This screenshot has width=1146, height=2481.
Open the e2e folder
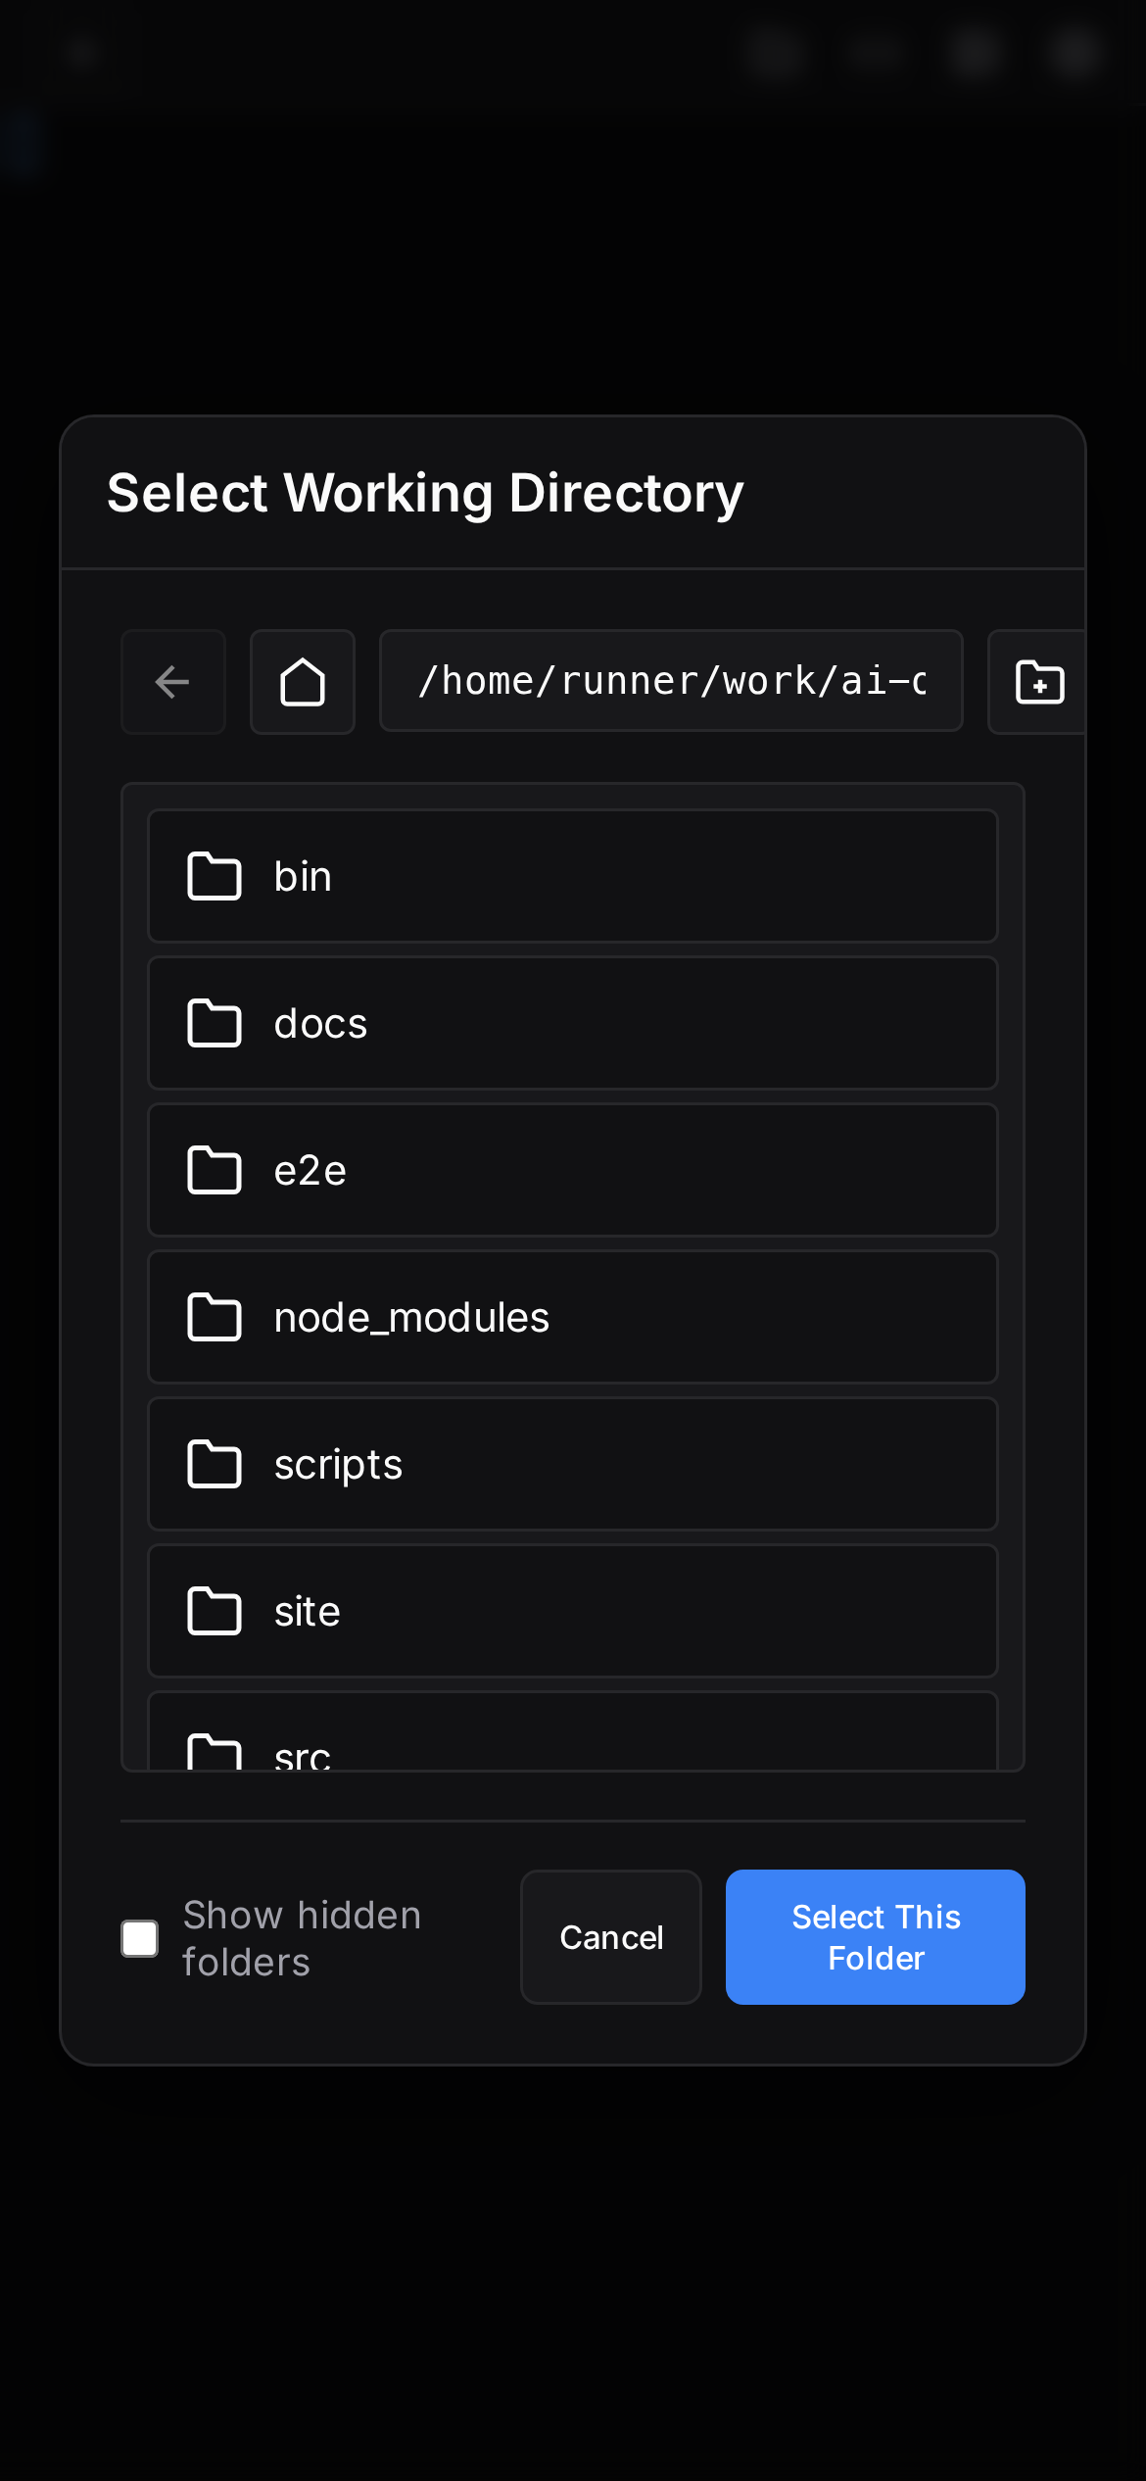click(x=571, y=1170)
